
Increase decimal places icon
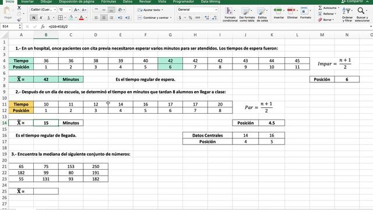[207, 17]
